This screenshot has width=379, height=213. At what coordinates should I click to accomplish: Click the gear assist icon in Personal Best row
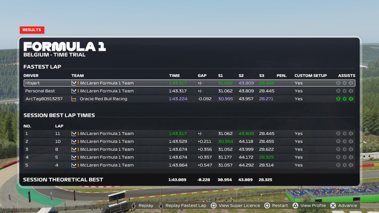(x=344, y=91)
